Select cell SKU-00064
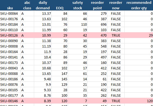The width and height of the screenshot is (153, 106). (x=10, y=13)
